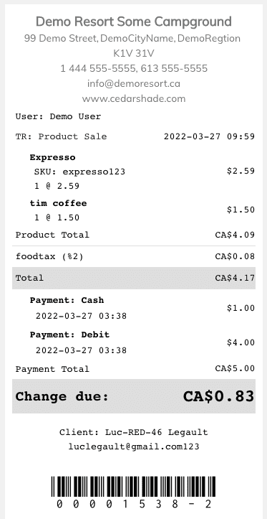Click the Payment Total CA$5.00 amount
This screenshot has height=519, width=267.
(235, 369)
